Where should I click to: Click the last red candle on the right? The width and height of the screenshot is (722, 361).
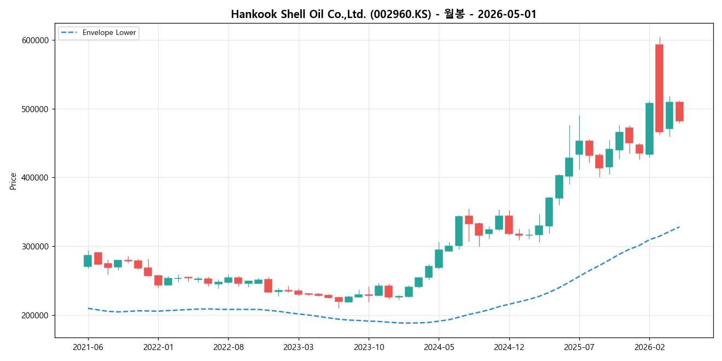(679, 112)
